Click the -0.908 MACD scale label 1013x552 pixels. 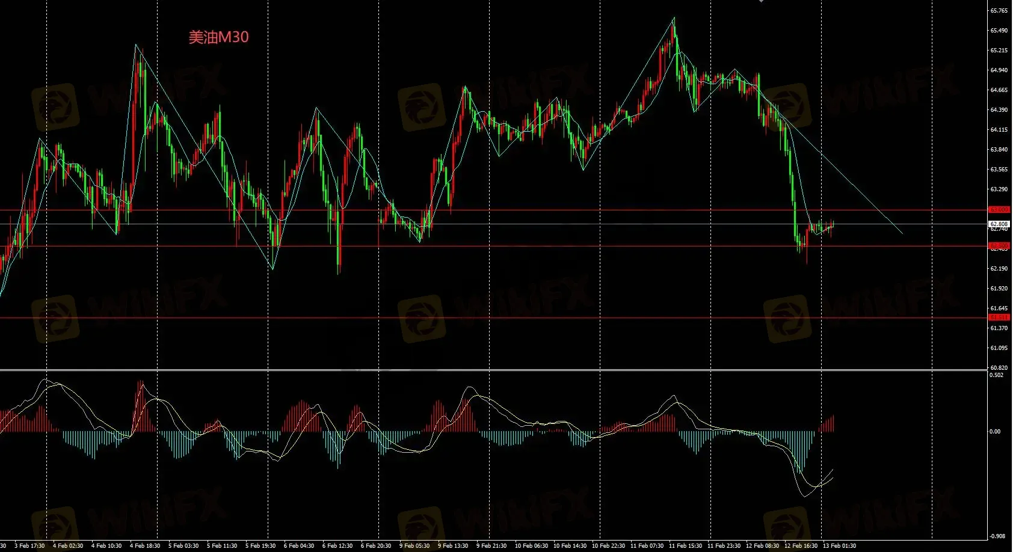coord(997,536)
